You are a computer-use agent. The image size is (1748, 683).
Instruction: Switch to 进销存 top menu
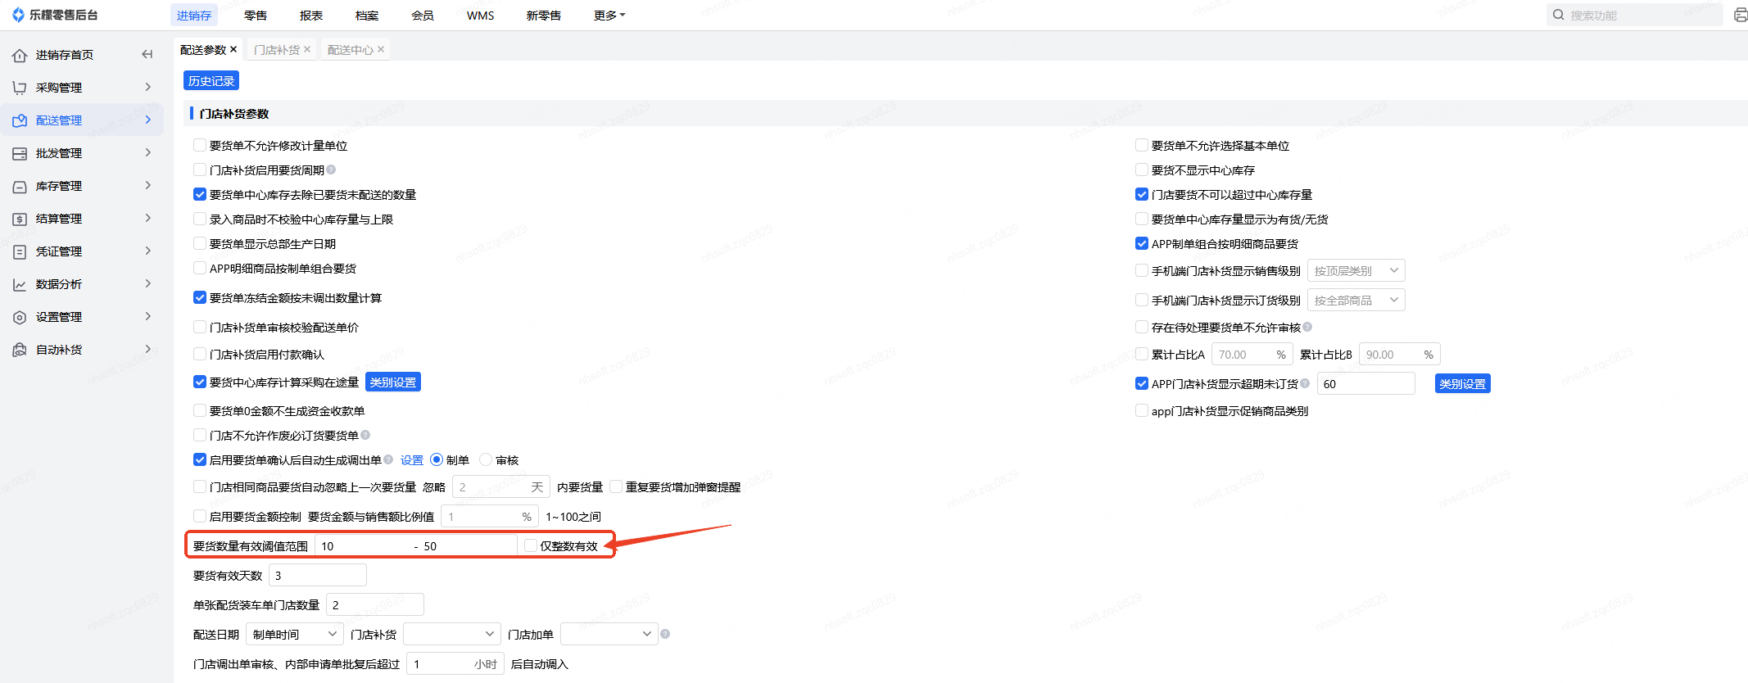coord(194,15)
